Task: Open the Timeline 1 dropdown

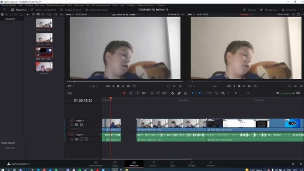Action: coord(246,15)
